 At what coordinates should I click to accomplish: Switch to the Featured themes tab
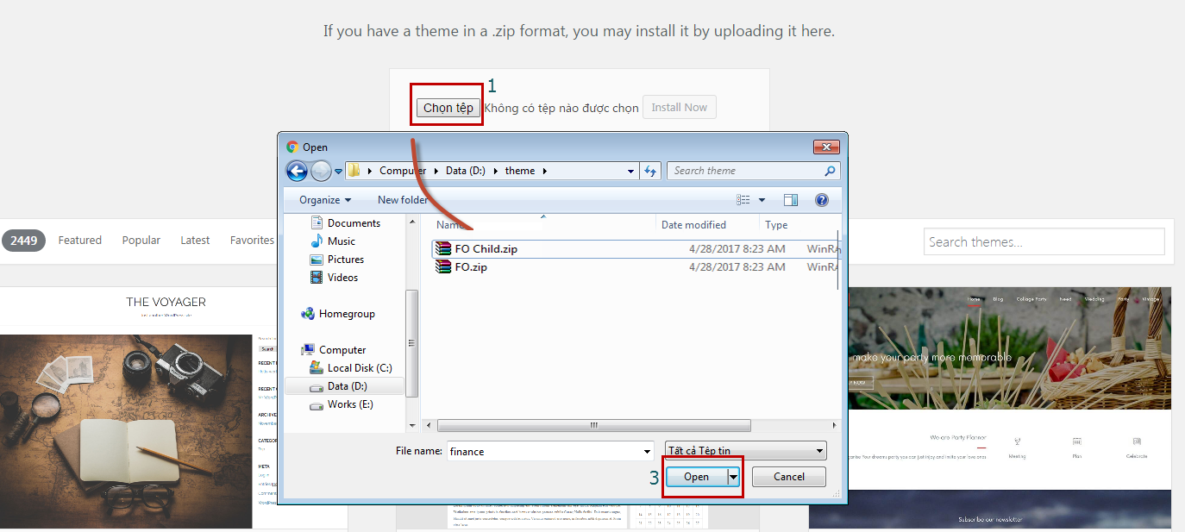[x=80, y=241]
